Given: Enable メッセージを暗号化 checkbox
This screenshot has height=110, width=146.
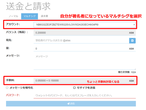Looking at the screenshot, I should tap(7, 88).
